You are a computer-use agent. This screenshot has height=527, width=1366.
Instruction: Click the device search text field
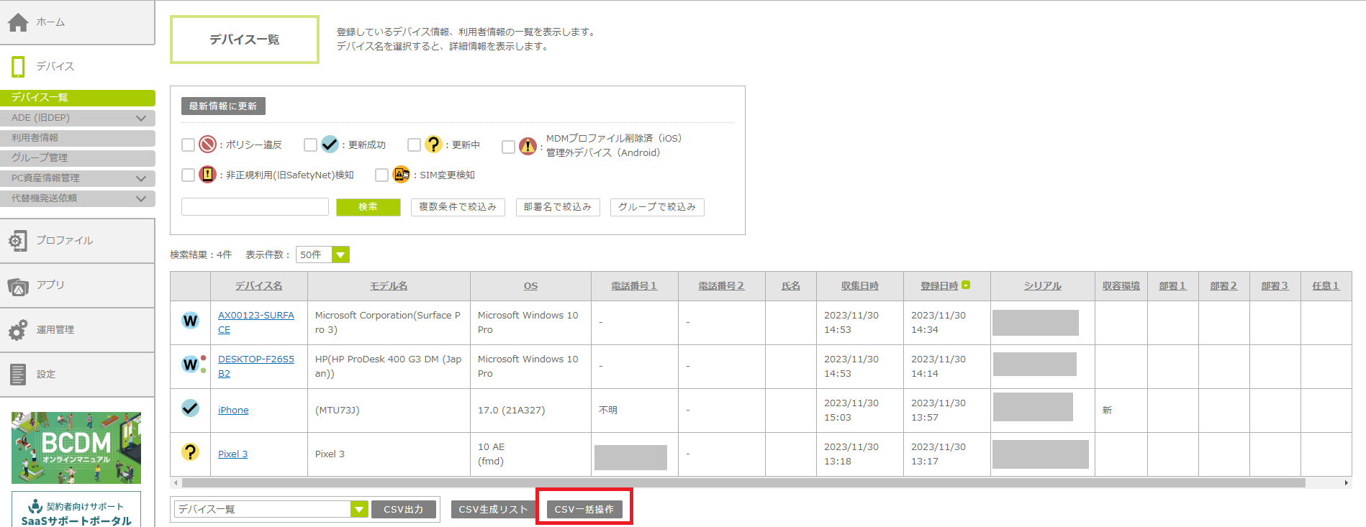pyautogui.click(x=255, y=207)
